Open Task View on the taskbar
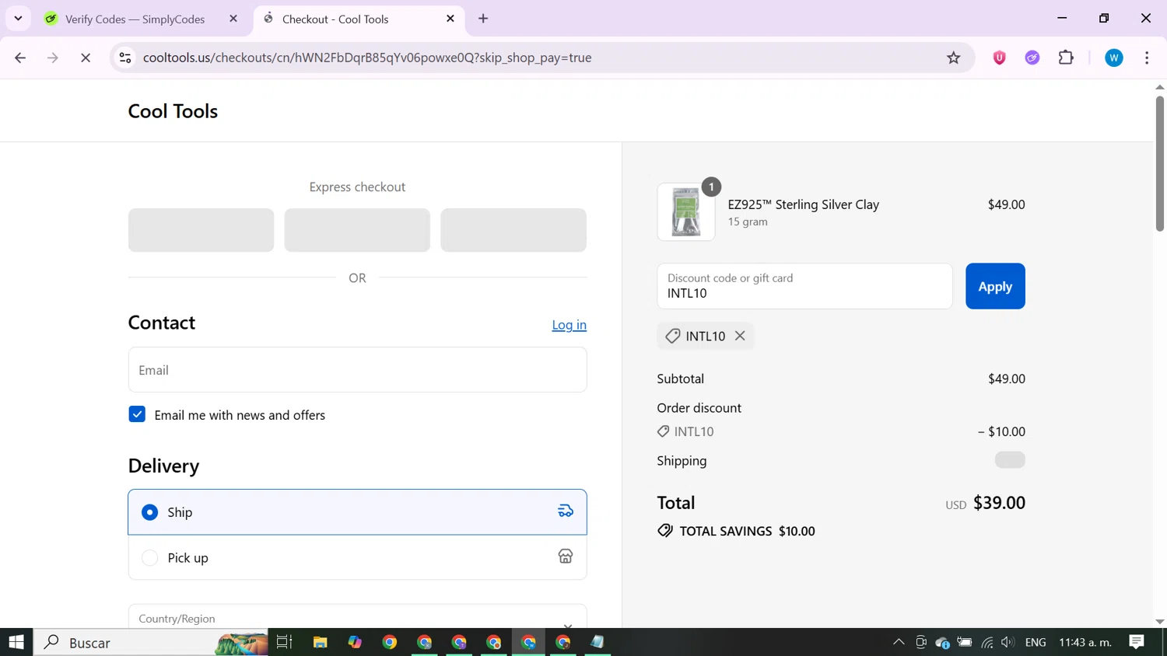This screenshot has width=1167, height=656. coord(284,642)
